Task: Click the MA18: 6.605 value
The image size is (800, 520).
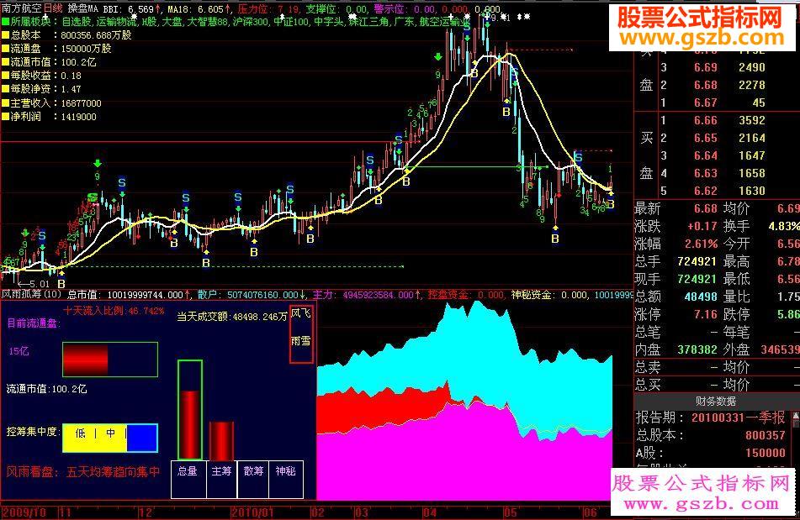Action: [199, 9]
